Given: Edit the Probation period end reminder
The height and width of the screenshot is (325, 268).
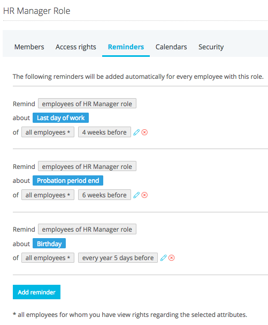Looking at the screenshot, I should click(x=136, y=195).
